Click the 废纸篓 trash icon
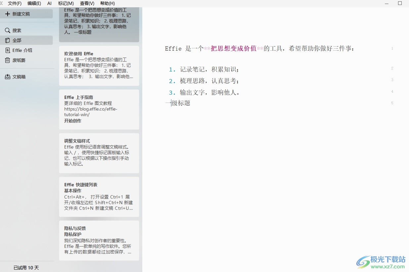409x272 pixels. tap(7, 60)
